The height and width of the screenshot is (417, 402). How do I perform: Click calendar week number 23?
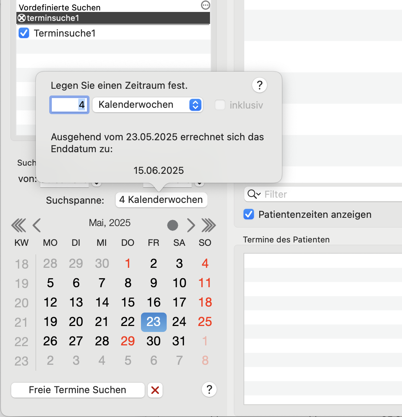point(21,361)
